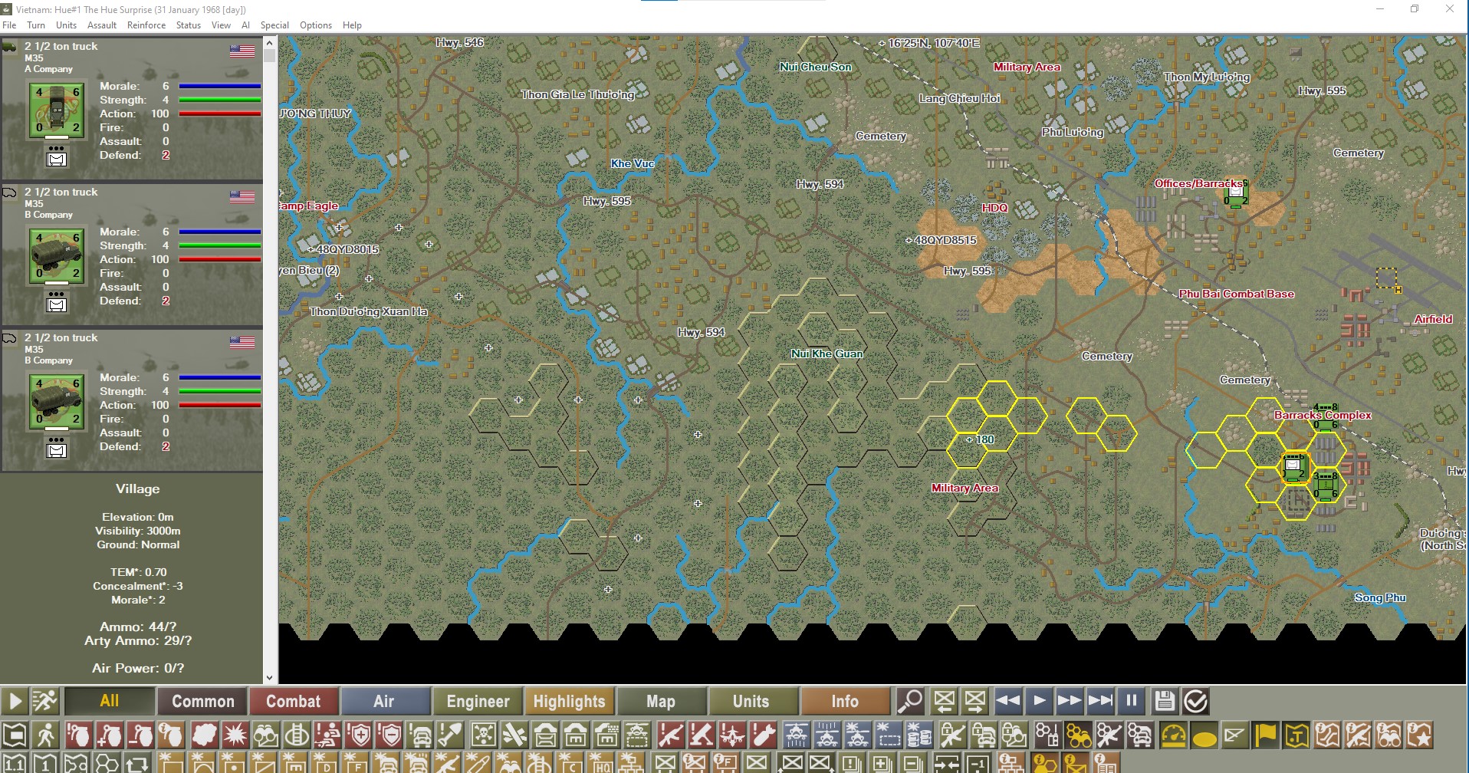Switch to the Info toolbar tab
This screenshot has height=773, width=1469.
click(x=845, y=701)
